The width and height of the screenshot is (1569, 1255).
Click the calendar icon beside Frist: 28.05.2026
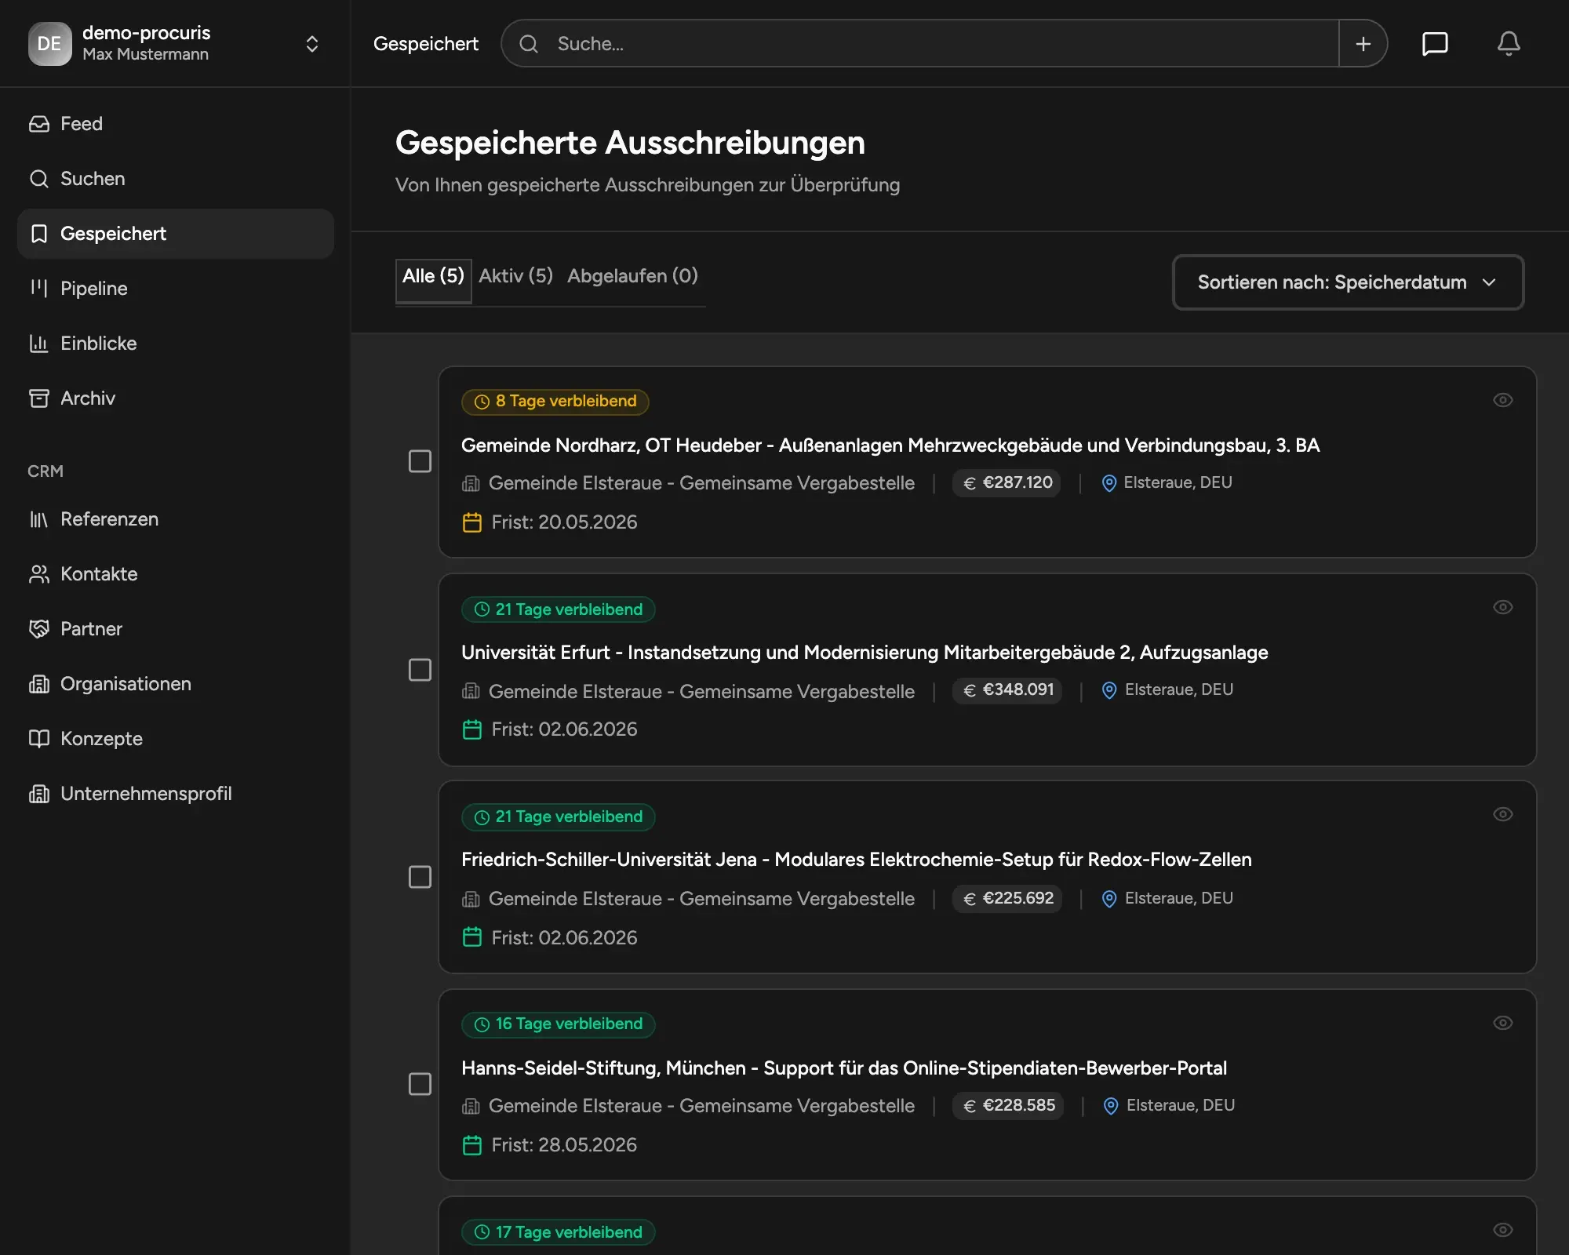(472, 1145)
